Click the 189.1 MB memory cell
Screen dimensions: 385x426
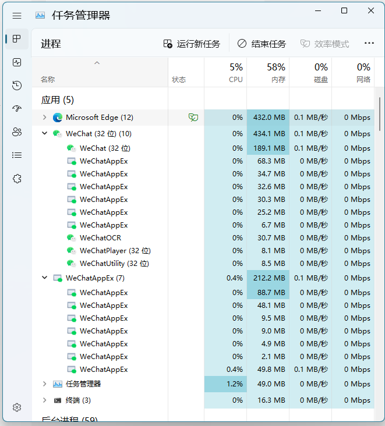(x=268, y=148)
